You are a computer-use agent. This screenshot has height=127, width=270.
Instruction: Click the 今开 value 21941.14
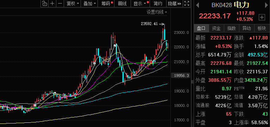click(x=221, y=72)
